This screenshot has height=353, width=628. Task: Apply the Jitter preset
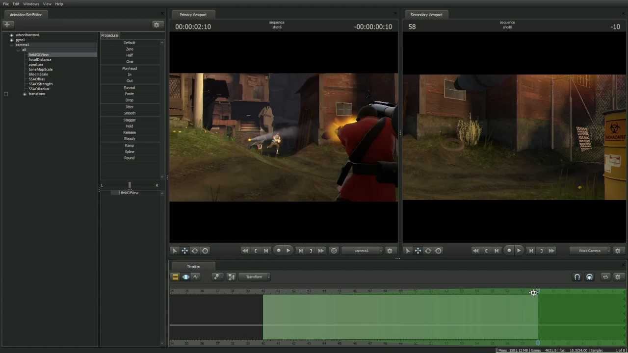[x=130, y=107]
